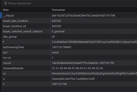Select the sessid cookie name
The width and height of the screenshot is (137, 92).
tap(7, 63)
